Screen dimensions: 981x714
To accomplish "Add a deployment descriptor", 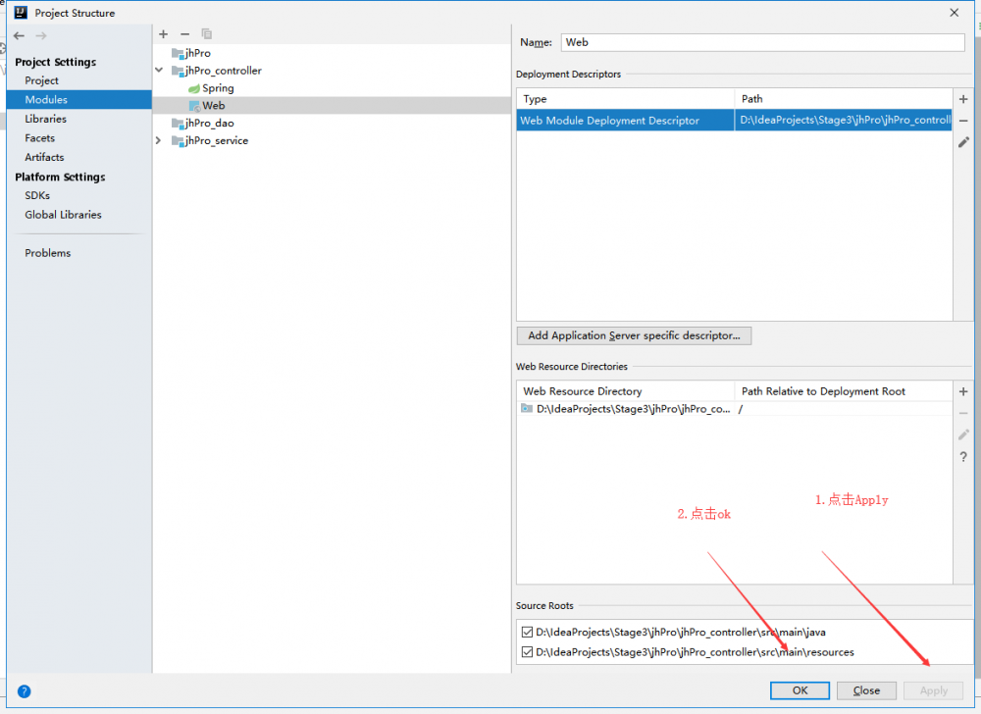I will [x=963, y=99].
